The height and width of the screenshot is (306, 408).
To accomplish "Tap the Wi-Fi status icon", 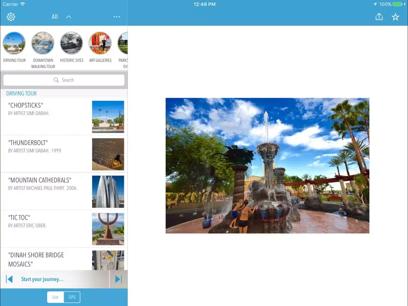I will pos(23,4).
